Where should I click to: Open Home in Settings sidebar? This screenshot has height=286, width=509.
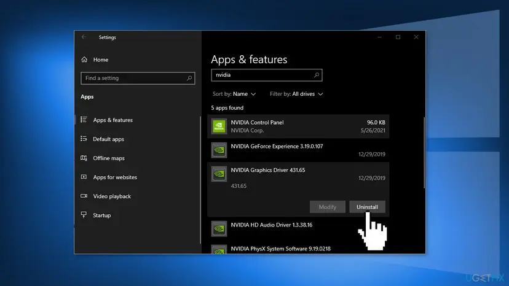(101, 60)
